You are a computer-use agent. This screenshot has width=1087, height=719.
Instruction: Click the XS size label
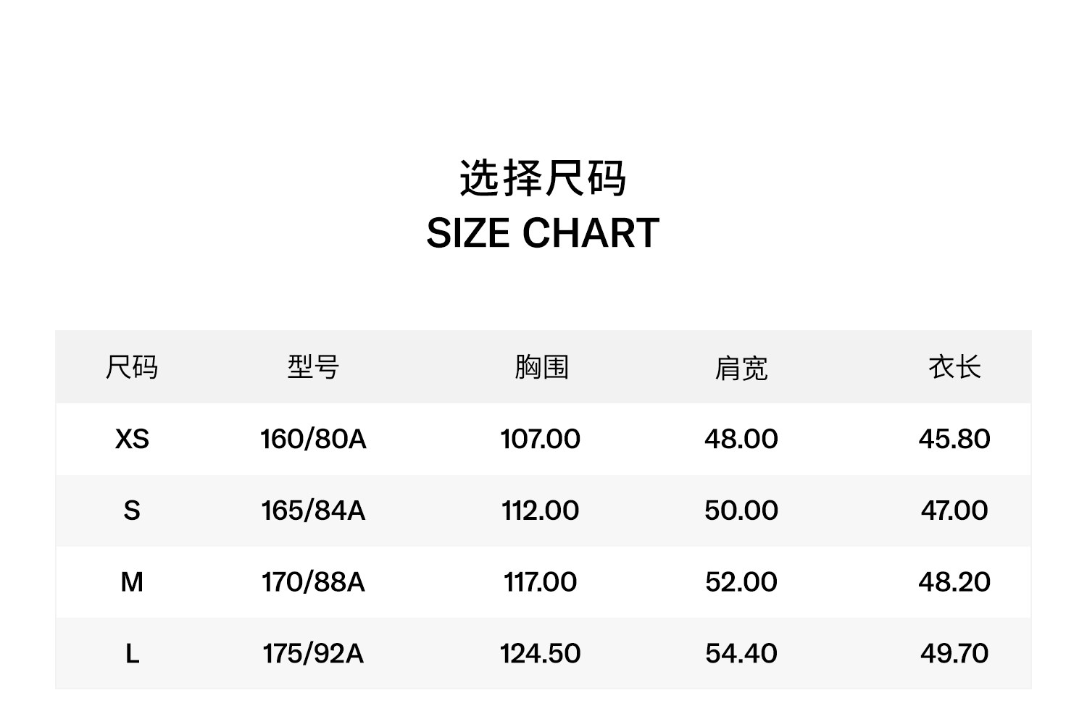click(x=132, y=439)
